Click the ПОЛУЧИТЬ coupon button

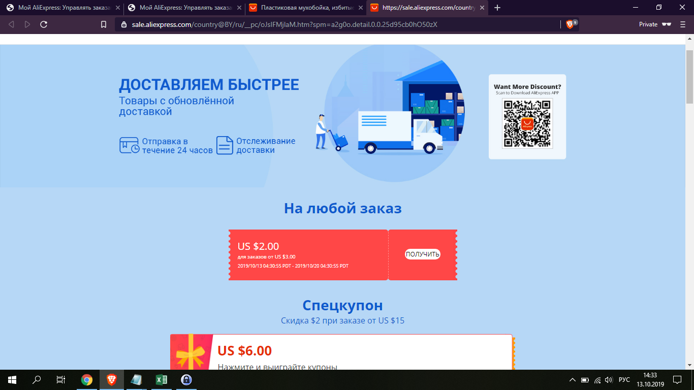(423, 254)
